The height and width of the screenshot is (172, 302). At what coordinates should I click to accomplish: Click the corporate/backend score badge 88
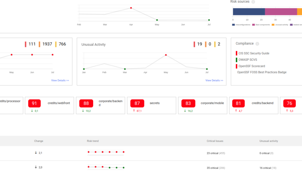point(86,103)
